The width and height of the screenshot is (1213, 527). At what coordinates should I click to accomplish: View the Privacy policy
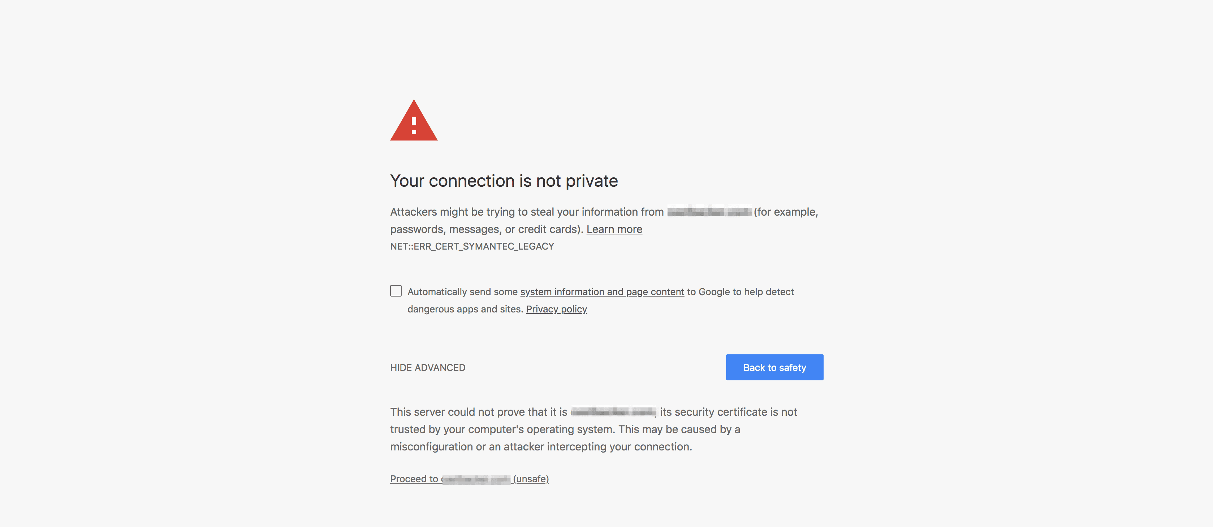(557, 309)
